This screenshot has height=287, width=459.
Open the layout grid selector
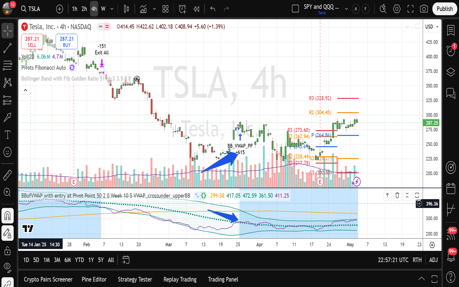166,9
